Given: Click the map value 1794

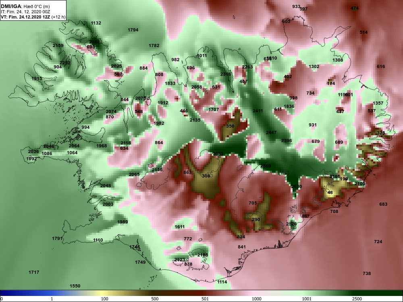Looking at the screenshot, I should coord(133,30).
